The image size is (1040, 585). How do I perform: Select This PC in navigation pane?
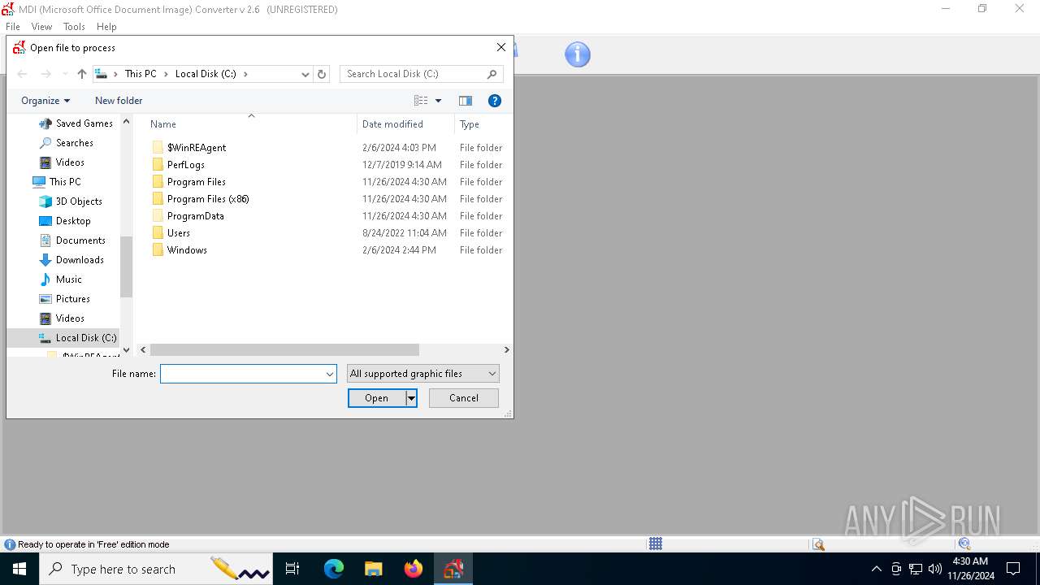(65, 182)
